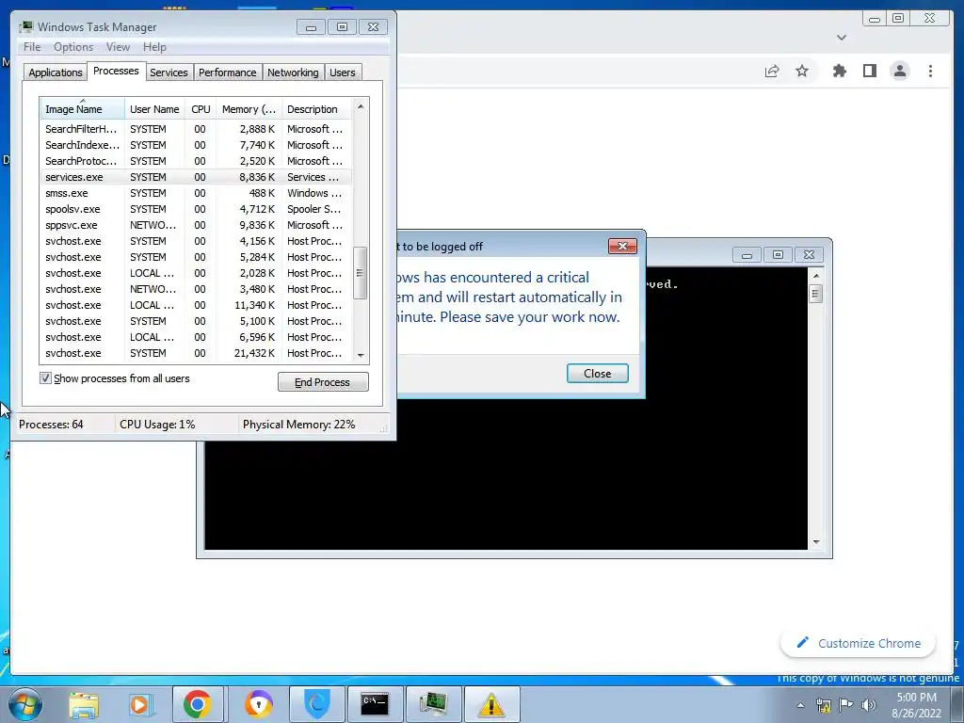Sort processes by Image Name column
964x723 pixels.
click(x=83, y=109)
